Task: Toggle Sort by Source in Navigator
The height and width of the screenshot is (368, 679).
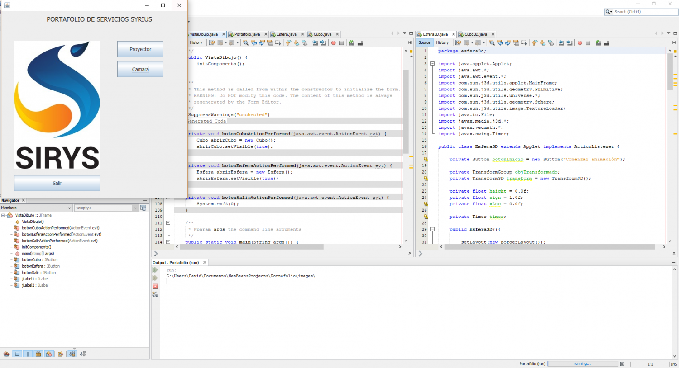Action: coord(83,354)
